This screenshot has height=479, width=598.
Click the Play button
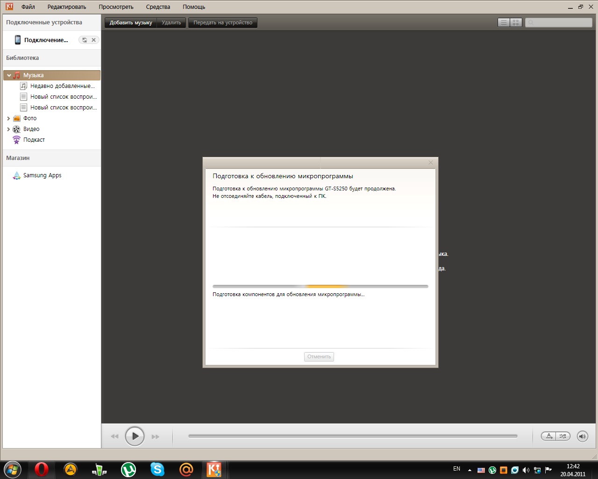135,436
